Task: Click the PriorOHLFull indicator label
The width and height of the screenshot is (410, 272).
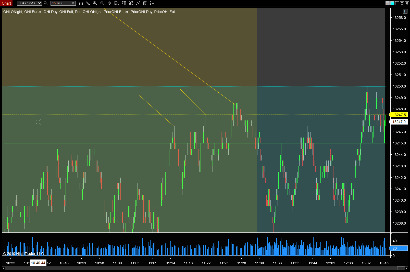Action: tap(165, 12)
